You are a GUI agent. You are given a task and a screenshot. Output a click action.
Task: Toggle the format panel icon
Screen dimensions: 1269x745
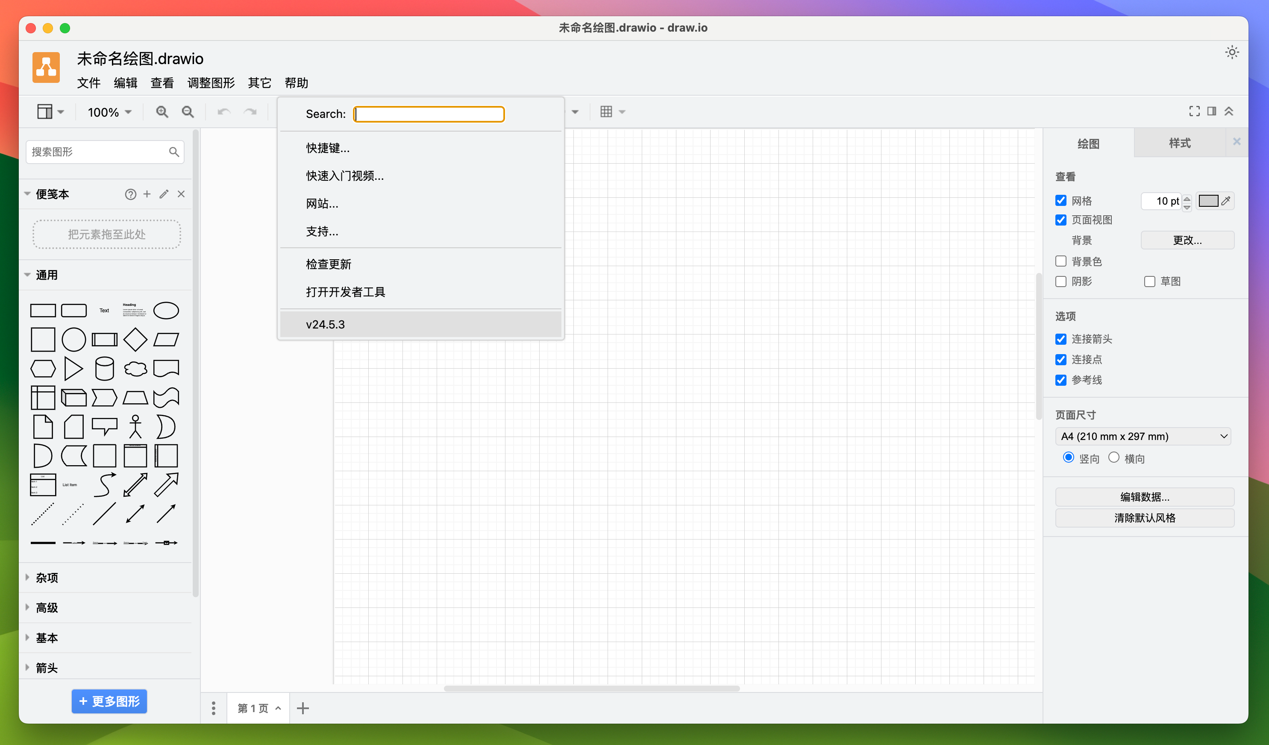pos(1212,111)
